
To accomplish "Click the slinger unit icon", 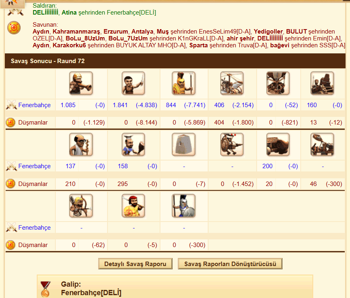I will coord(81,83).
